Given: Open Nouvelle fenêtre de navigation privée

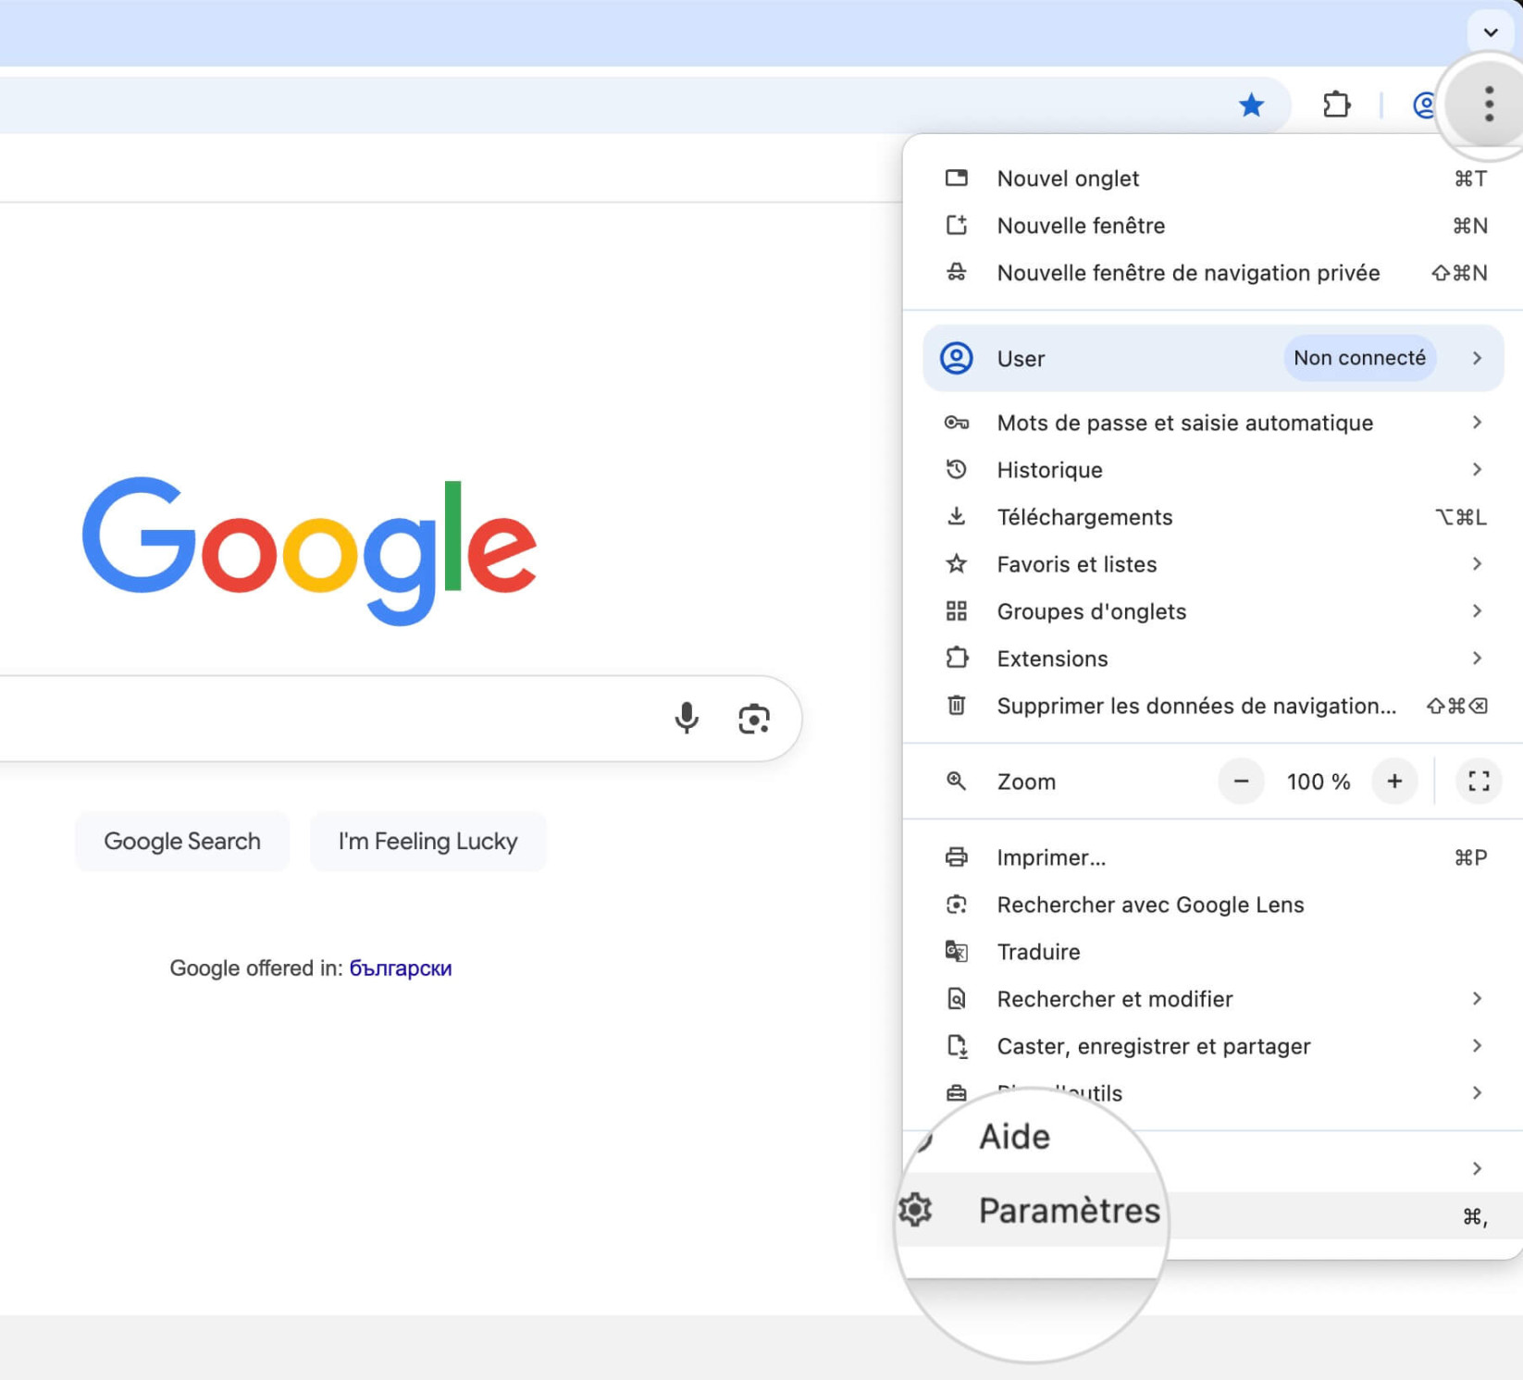Looking at the screenshot, I should coord(1213,273).
